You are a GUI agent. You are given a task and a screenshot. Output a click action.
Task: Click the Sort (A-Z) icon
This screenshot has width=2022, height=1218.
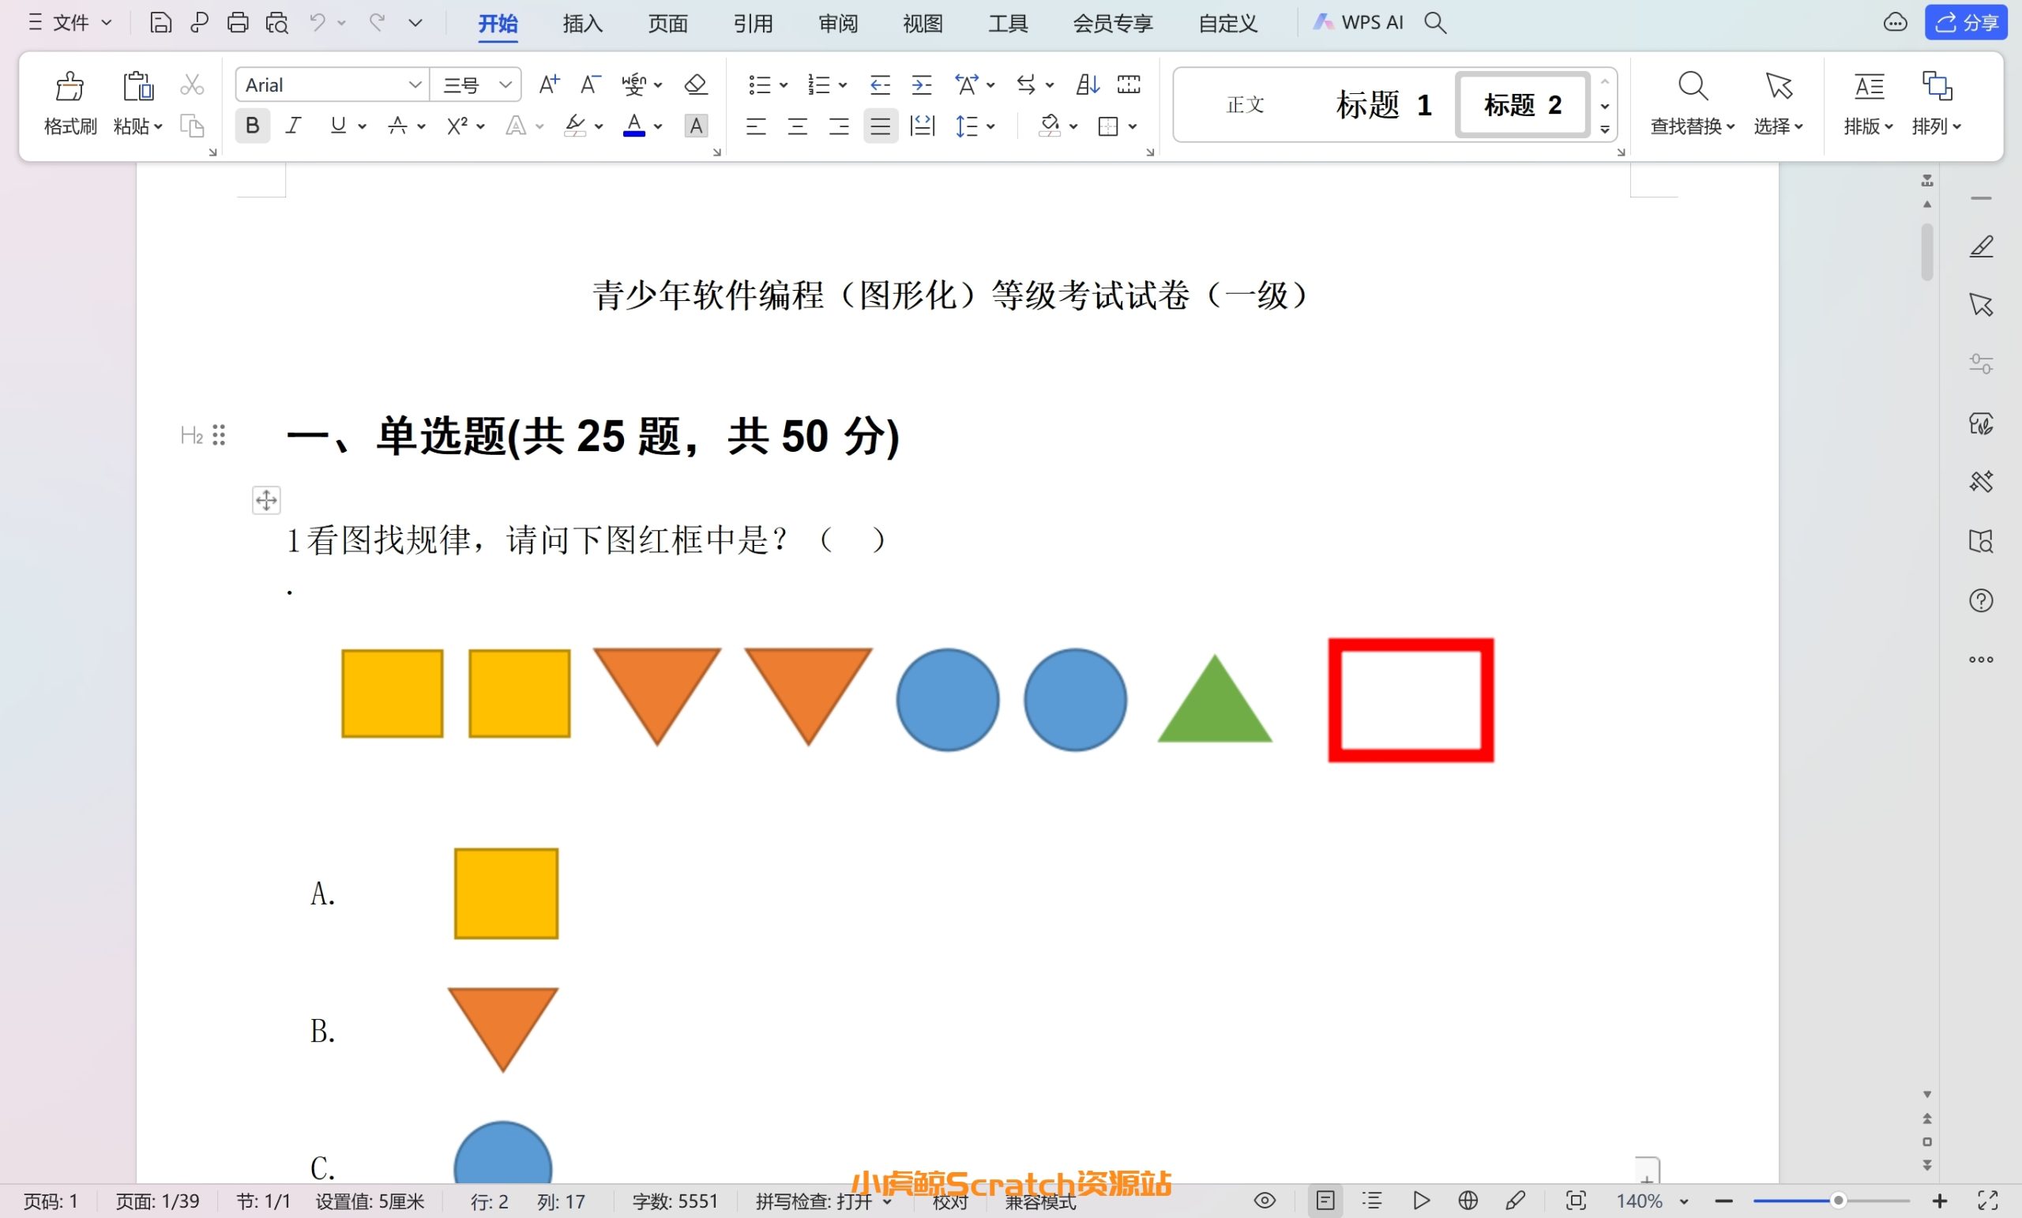tap(1088, 85)
